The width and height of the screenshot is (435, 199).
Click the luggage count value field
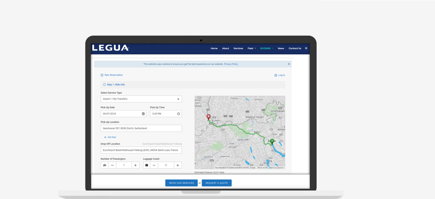pos(166,165)
